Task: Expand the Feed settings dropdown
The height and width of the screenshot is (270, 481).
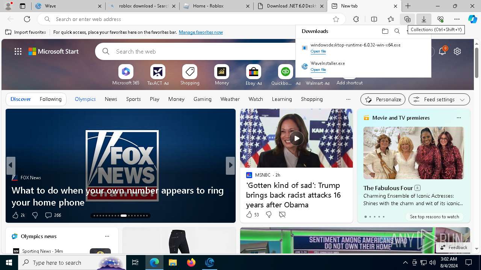Action: coord(439,99)
